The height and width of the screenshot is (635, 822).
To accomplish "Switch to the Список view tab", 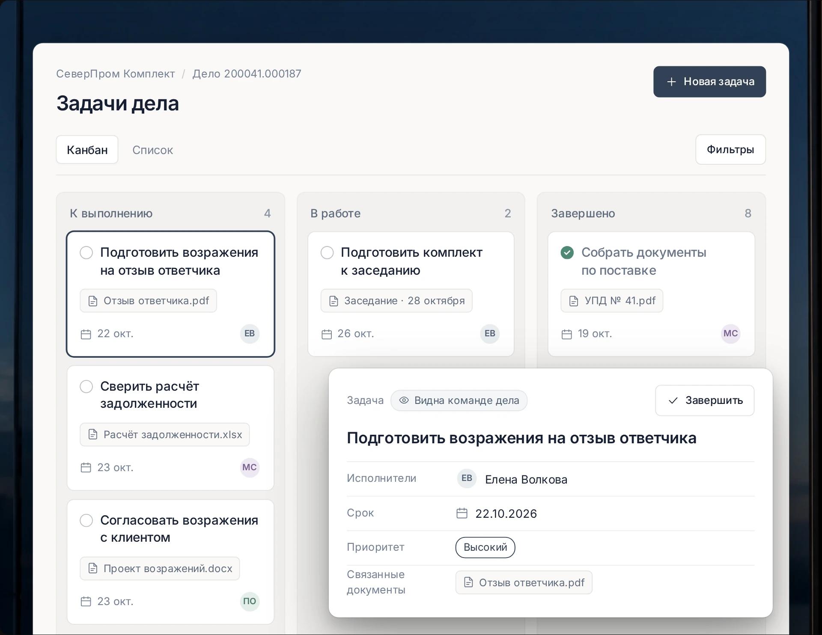I will point(152,150).
